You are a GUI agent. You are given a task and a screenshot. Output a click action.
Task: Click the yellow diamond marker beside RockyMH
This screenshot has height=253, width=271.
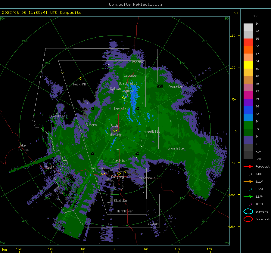(80, 79)
